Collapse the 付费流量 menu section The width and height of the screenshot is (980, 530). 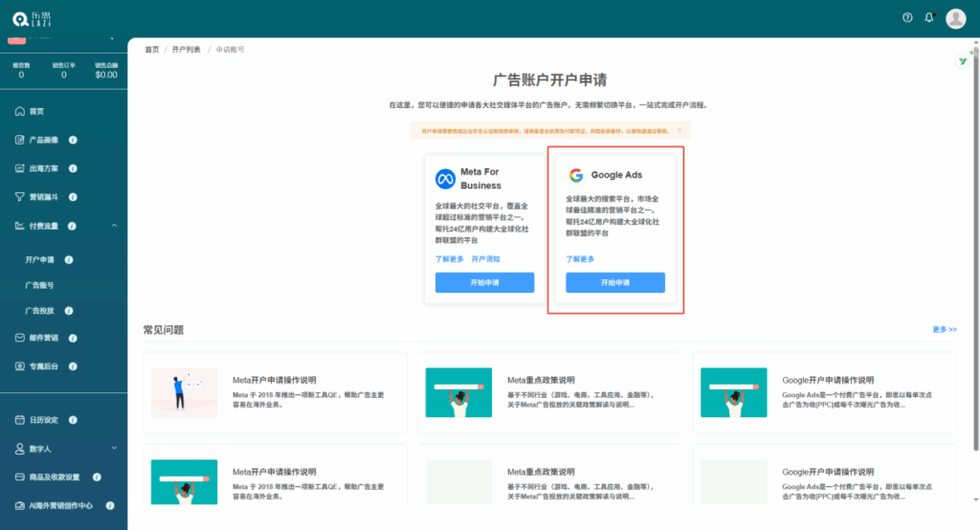pyautogui.click(x=114, y=226)
